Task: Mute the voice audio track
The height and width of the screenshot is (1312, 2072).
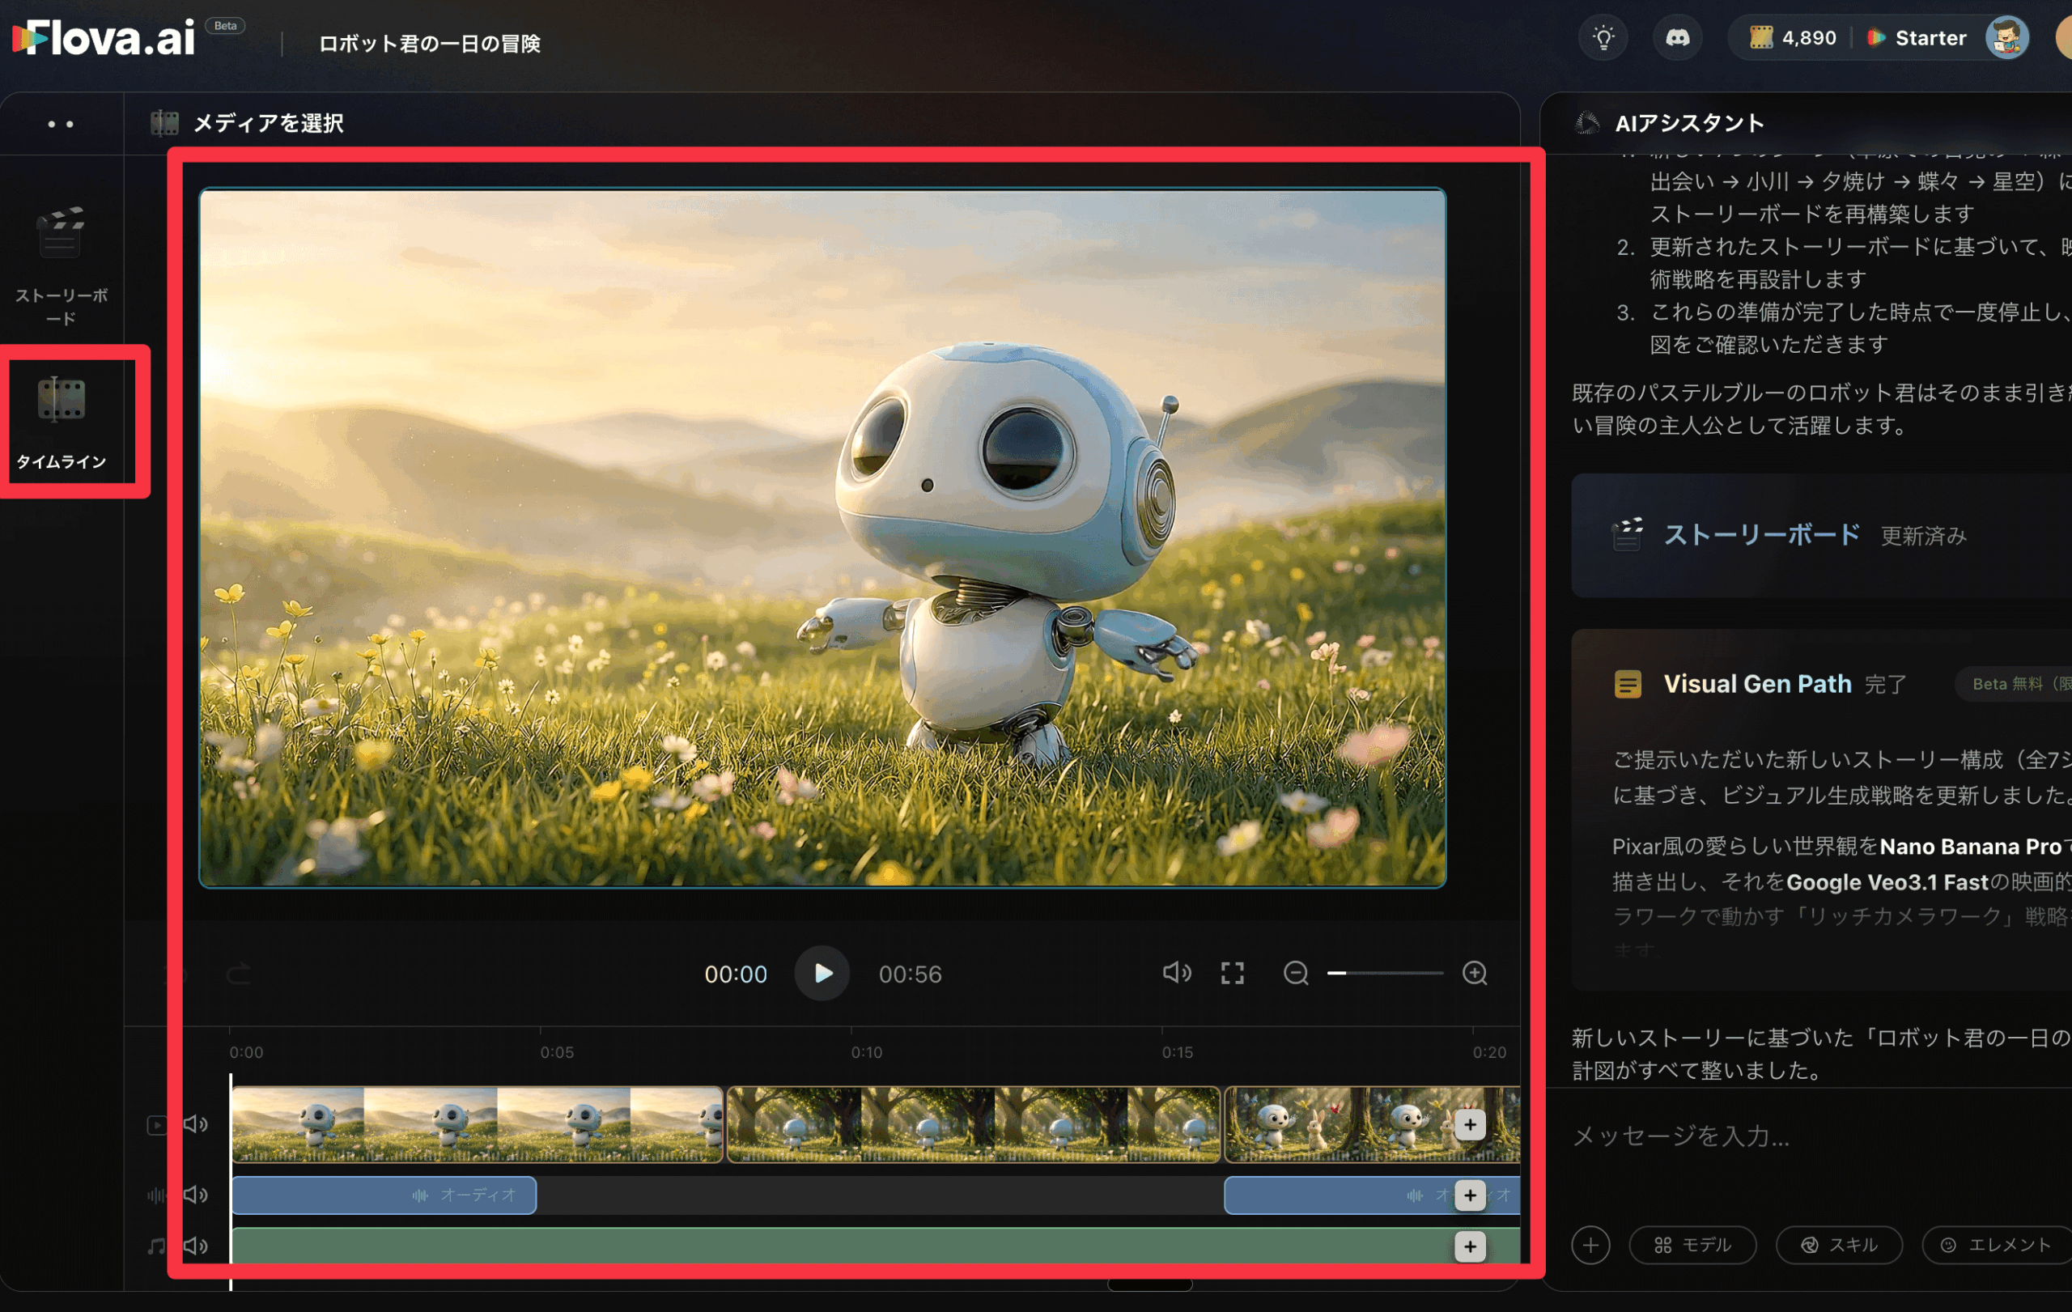Action: (x=196, y=1195)
